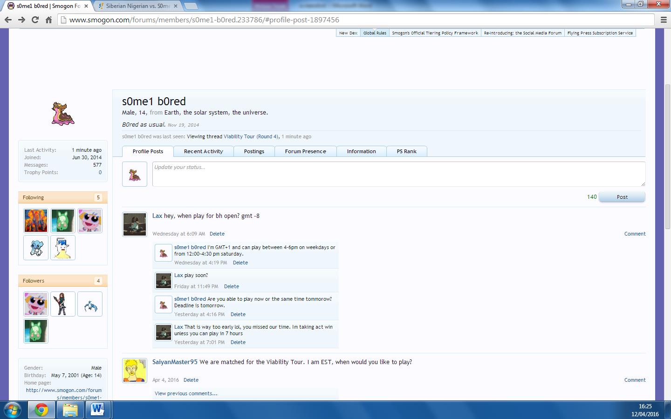Open the browser home page icon

point(48,20)
